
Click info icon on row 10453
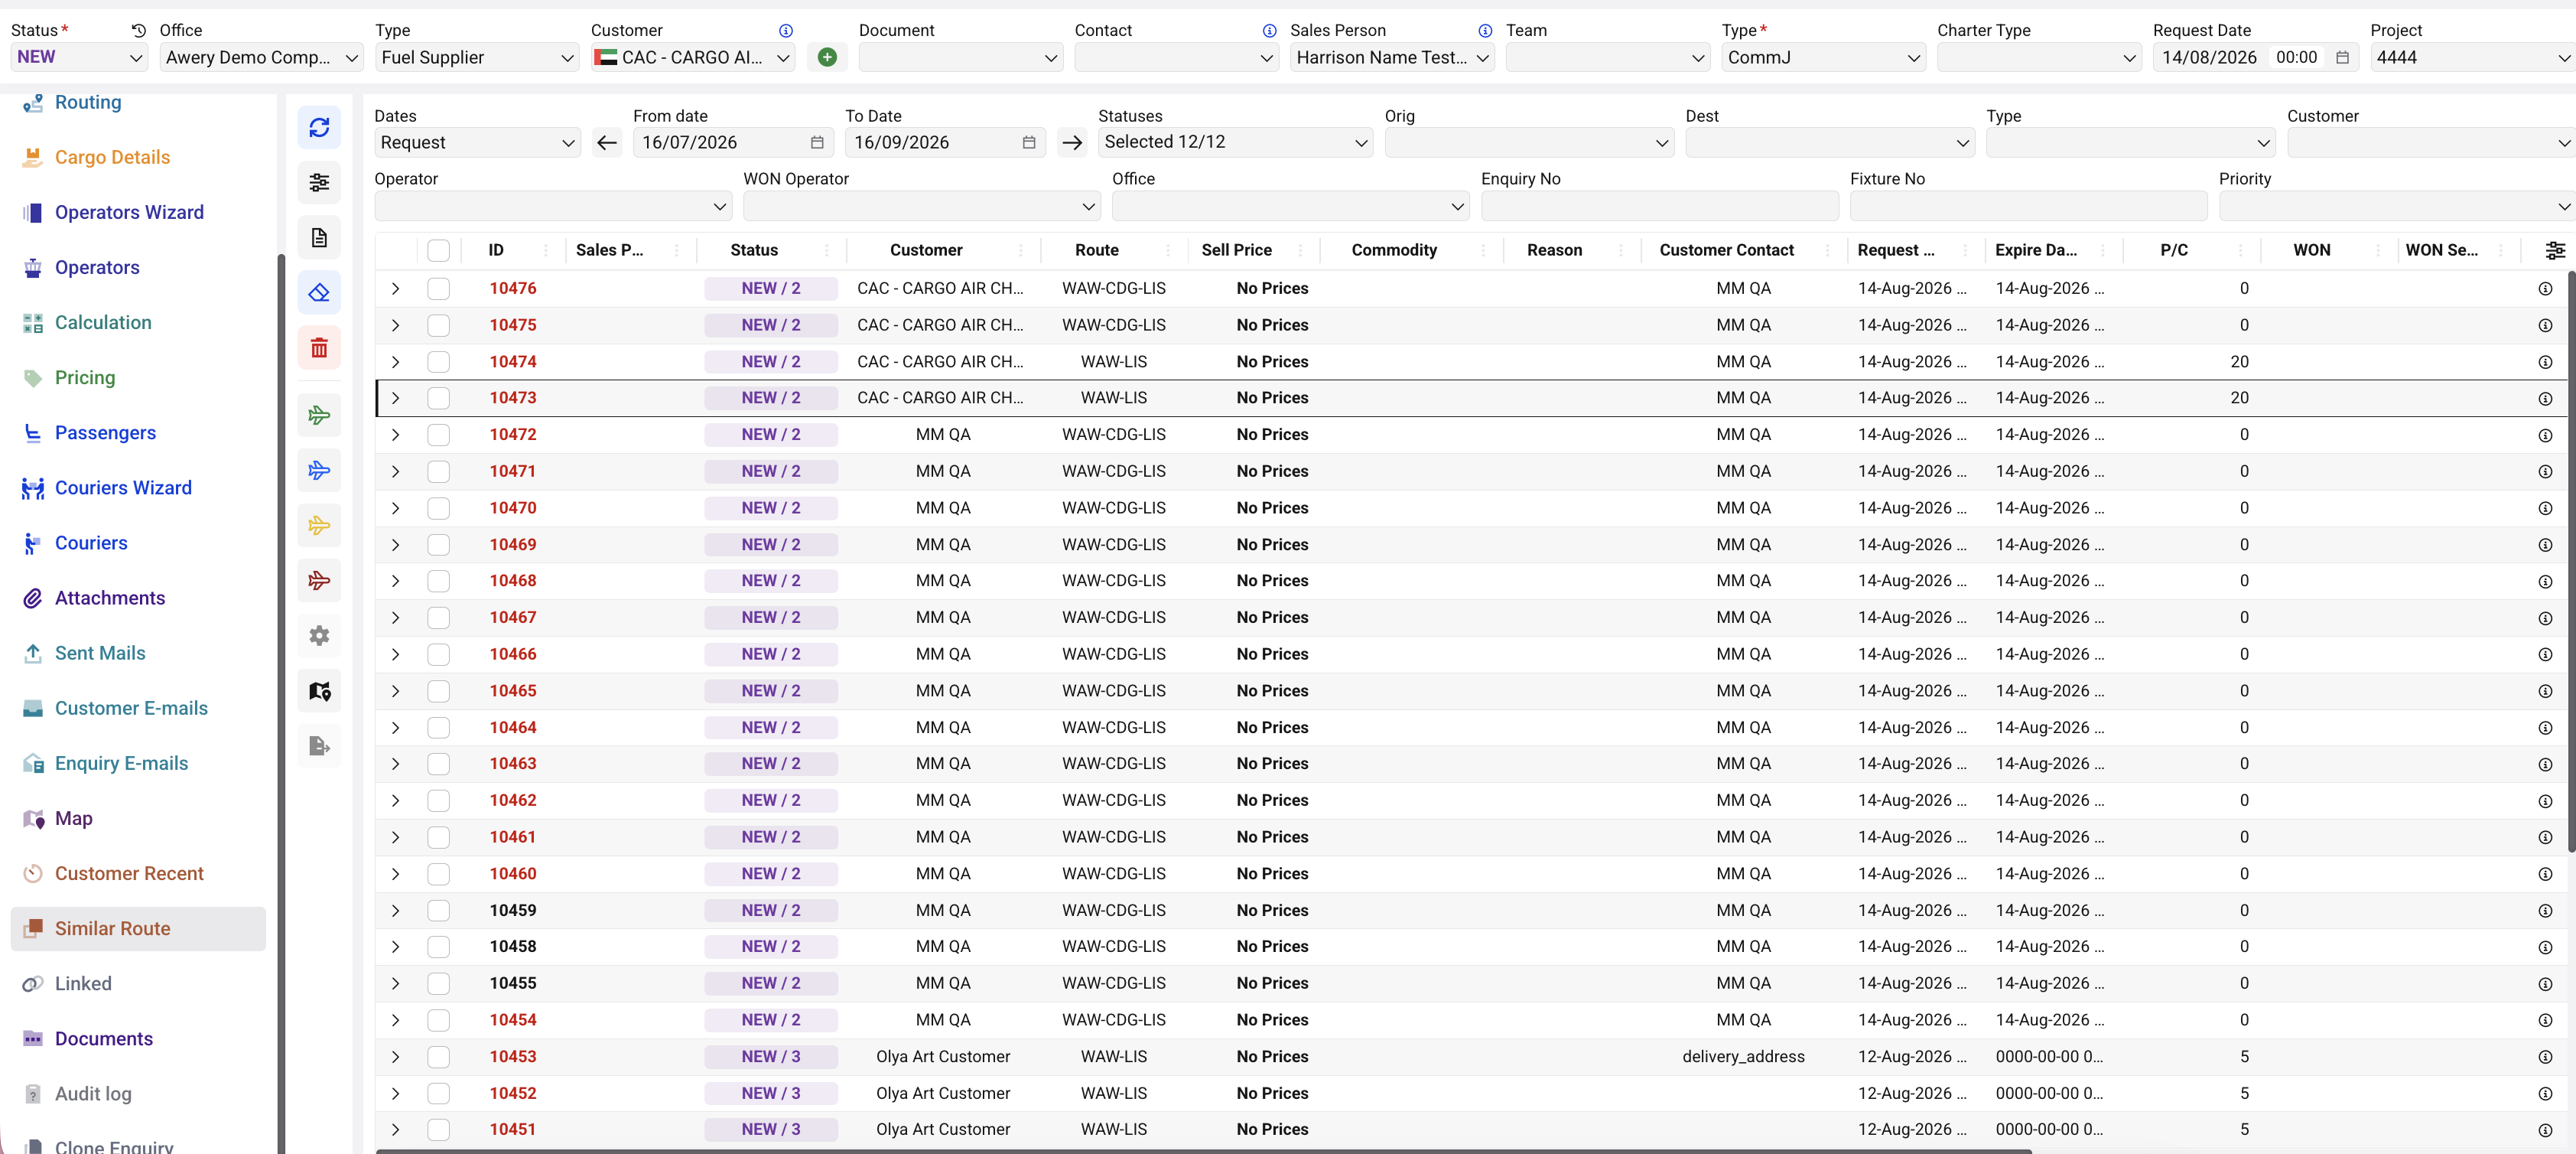coord(2545,1057)
